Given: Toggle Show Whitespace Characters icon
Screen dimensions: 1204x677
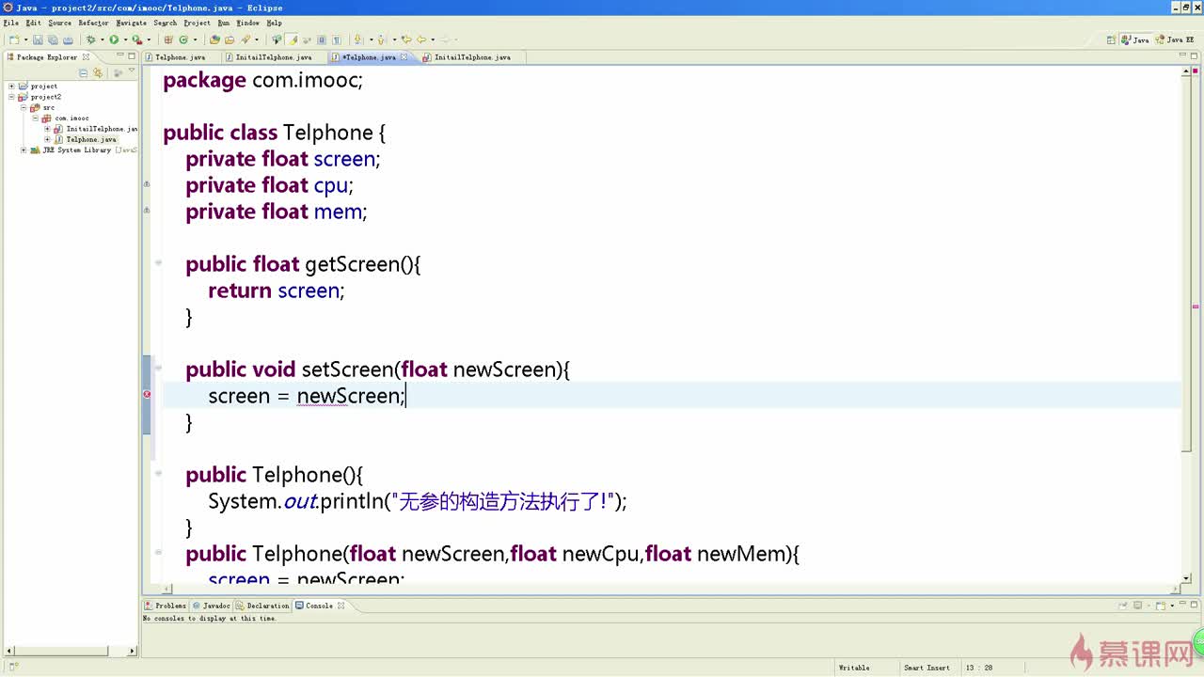Looking at the screenshot, I should (x=336, y=39).
